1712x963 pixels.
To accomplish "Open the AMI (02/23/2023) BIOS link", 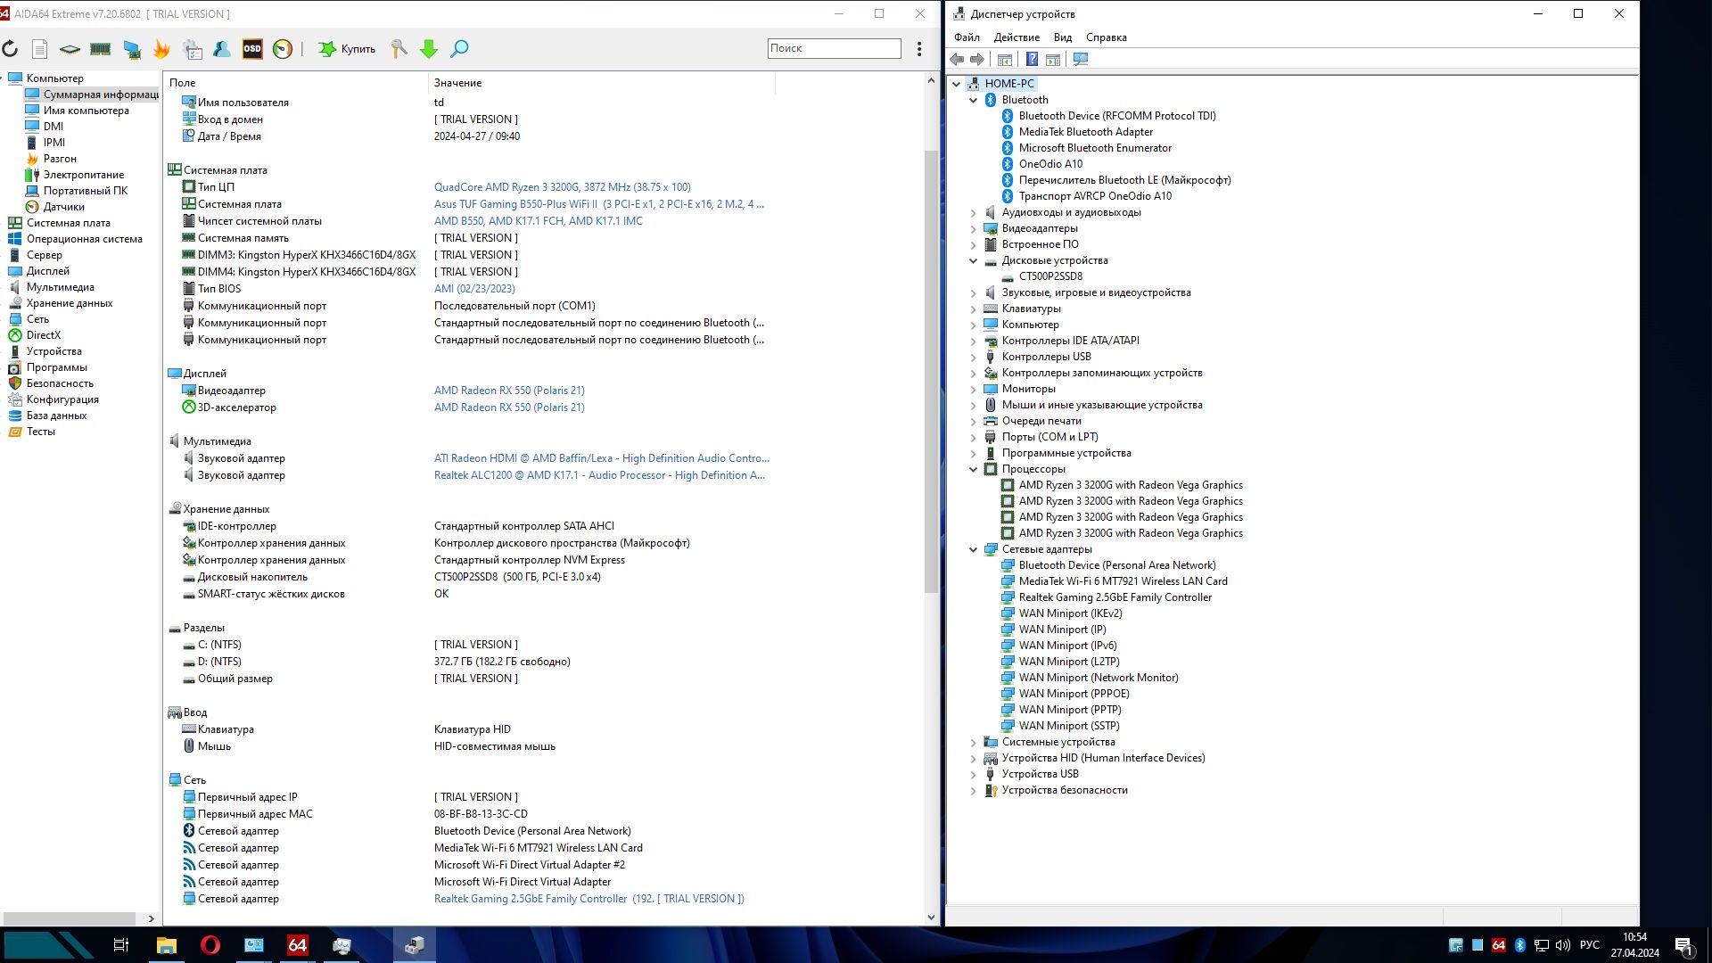I will tap(474, 289).
